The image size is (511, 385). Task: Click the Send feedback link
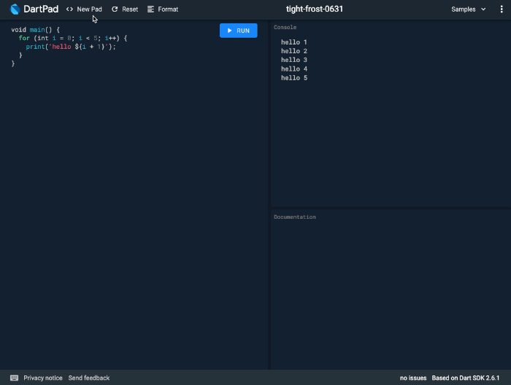(x=89, y=378)
